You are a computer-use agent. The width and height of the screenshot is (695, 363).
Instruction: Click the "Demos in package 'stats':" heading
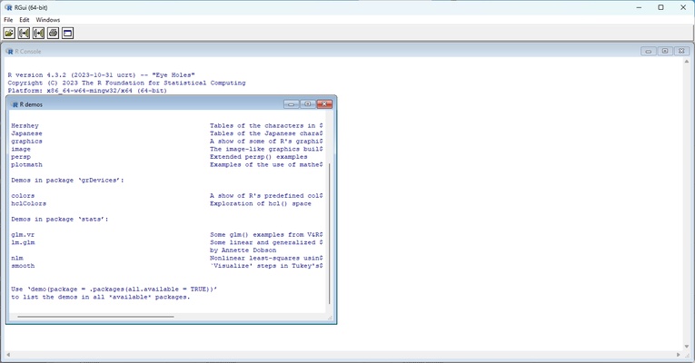coord(59,219)
